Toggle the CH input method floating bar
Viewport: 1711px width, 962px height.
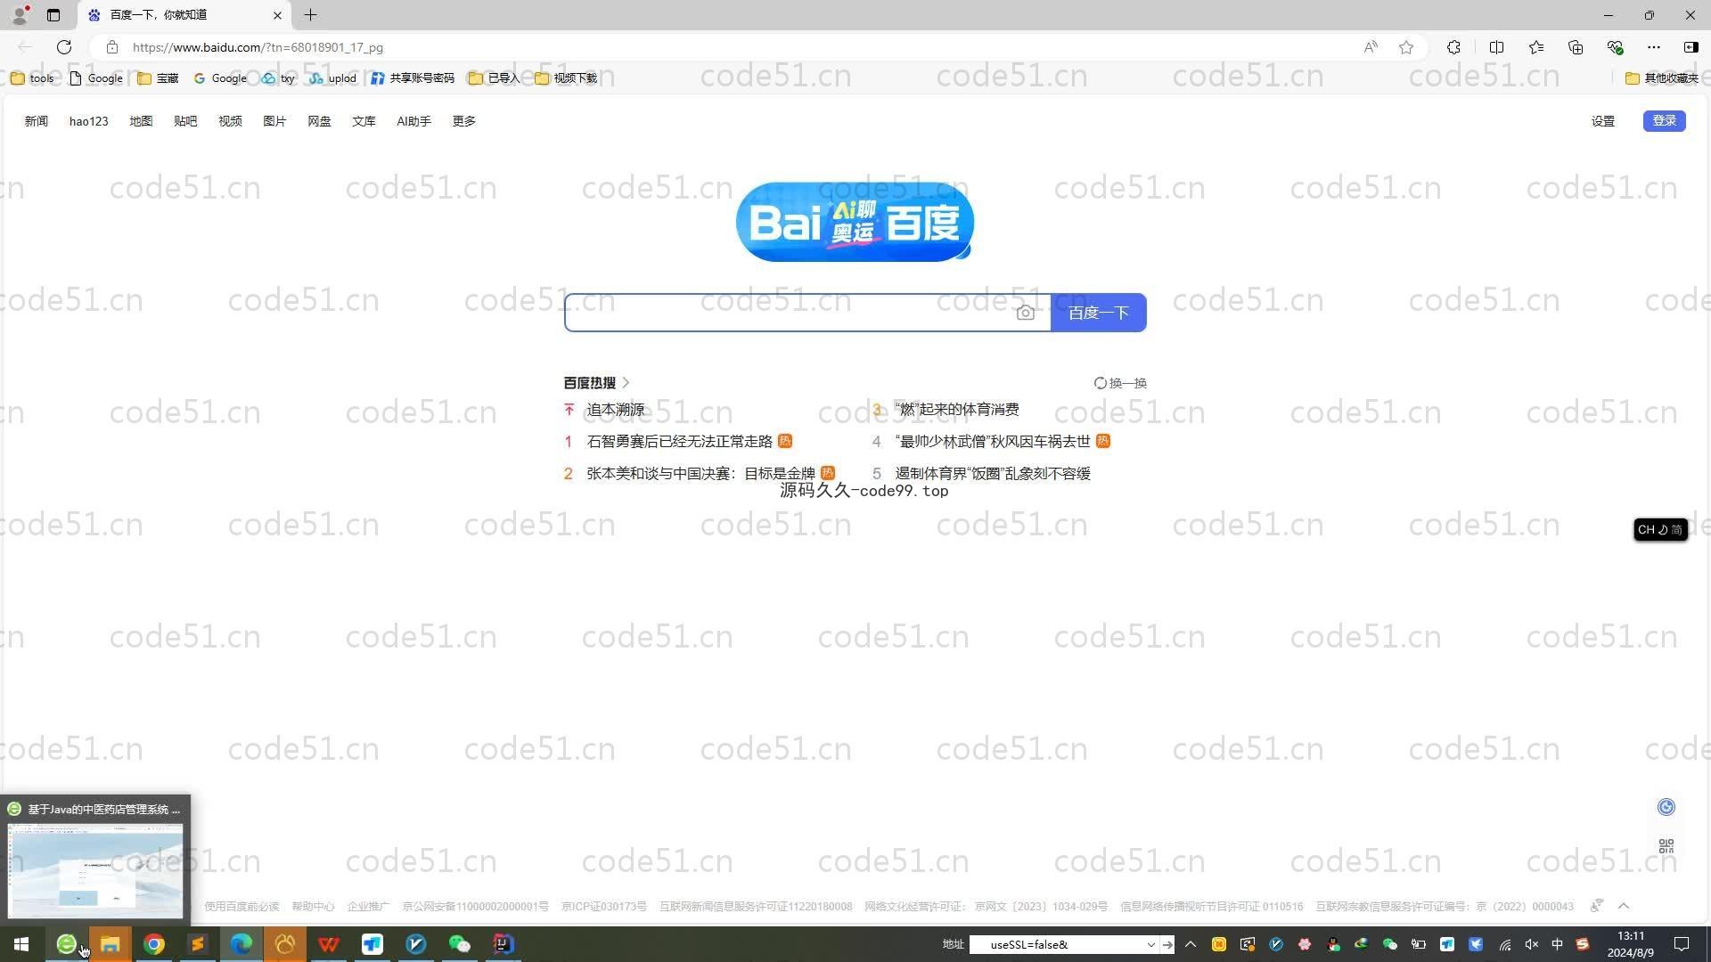click(1660, 530)
